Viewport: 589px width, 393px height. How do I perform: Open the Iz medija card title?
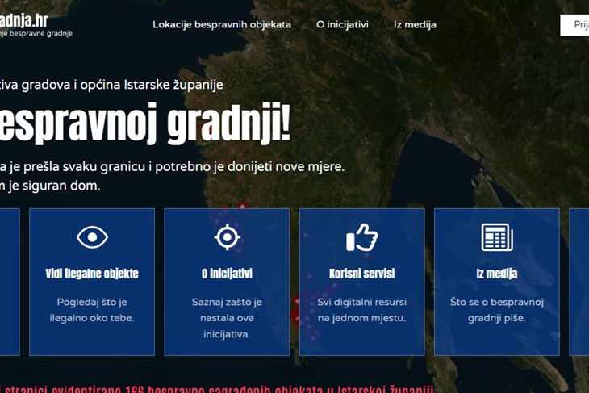(497, 274)
